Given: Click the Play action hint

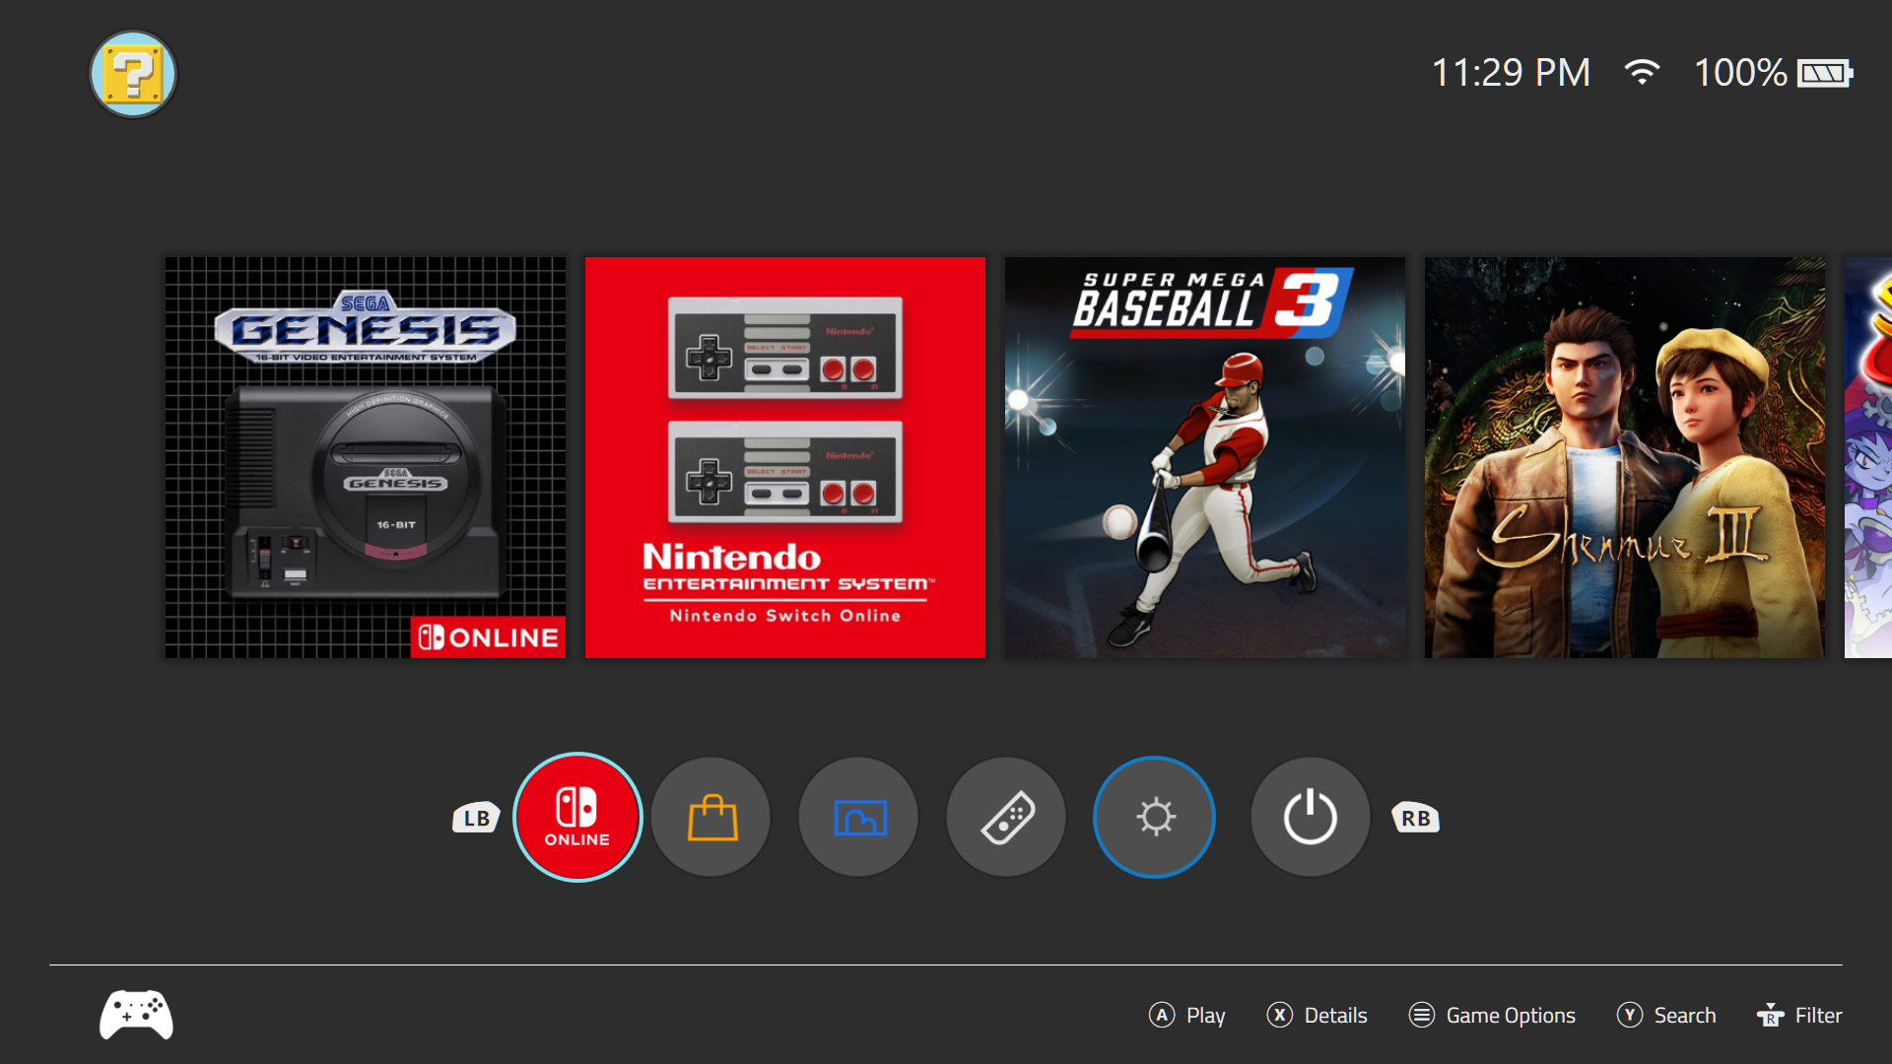Looking at the screenshot, I should (x=1187, y=1015).
